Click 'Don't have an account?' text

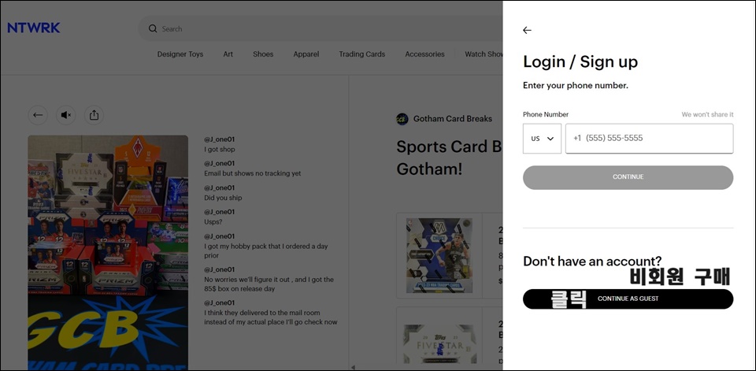click(x=592, y=261)
